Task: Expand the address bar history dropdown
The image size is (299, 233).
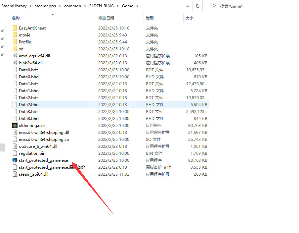Action: click(188, 6)
